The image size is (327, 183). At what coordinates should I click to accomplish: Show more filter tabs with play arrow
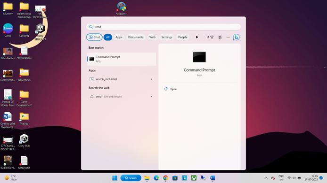[x=197, y=37]
